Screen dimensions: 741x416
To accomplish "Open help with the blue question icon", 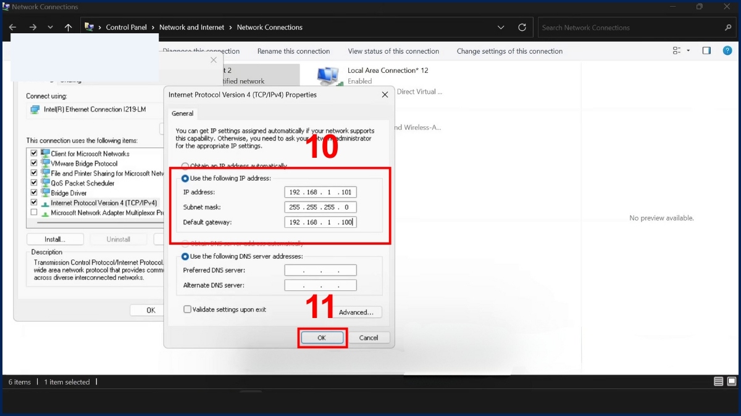I will [x=727, y=51].
